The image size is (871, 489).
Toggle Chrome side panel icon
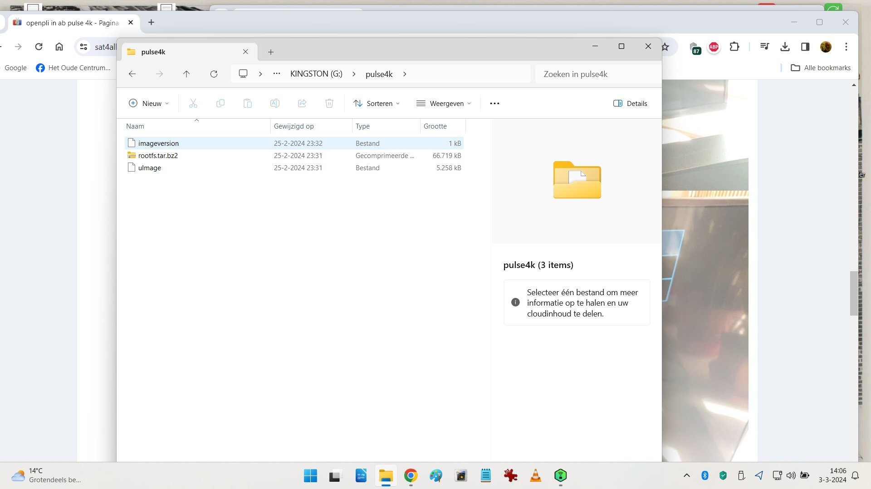coord(805,47)
